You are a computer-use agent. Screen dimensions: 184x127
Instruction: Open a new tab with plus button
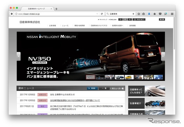pos(56,9)
